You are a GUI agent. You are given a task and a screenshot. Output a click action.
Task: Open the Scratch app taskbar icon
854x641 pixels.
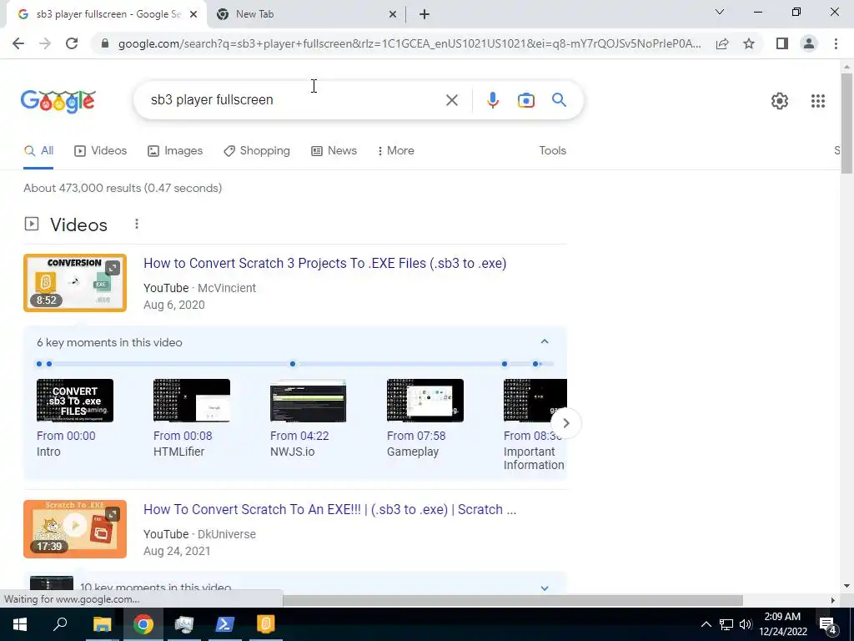coord(266,624)
